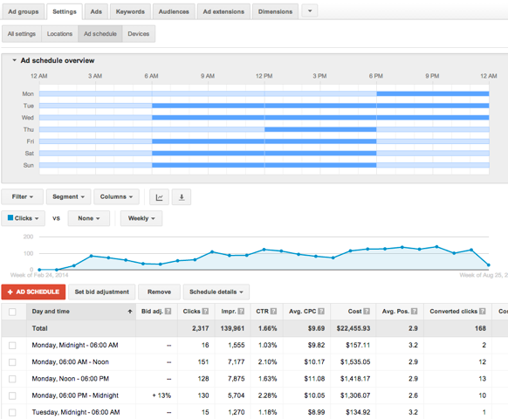Click the Friday dark schedule bar
Viewport: 508px width, 419px height.
pyautogui.click(x=264, y=141)
